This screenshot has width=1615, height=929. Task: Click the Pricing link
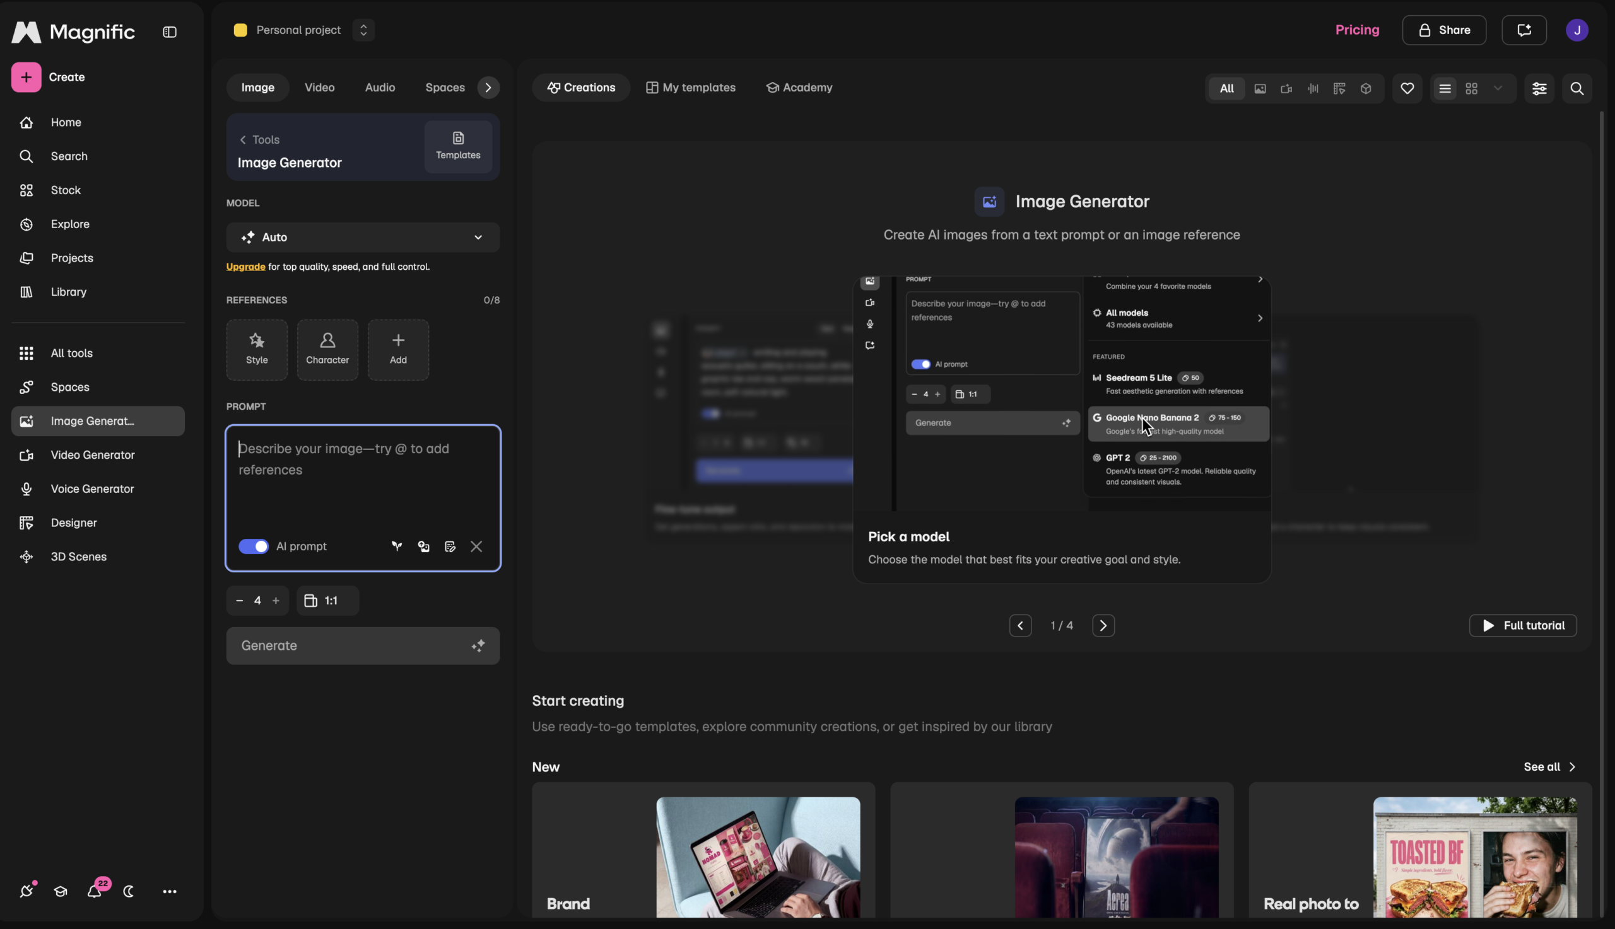tap(1357, 30)
